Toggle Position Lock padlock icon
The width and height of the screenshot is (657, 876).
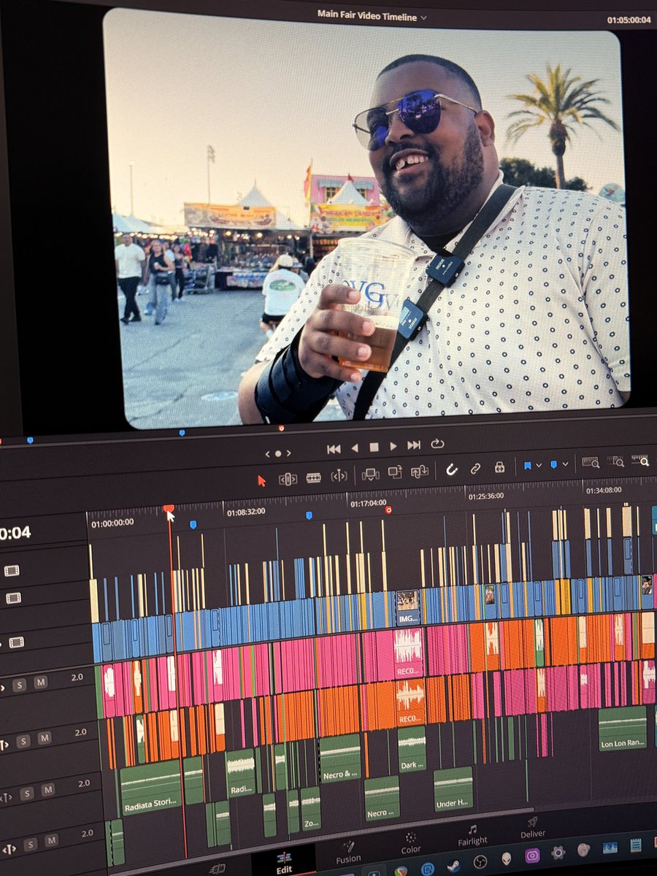pos(499,466)
